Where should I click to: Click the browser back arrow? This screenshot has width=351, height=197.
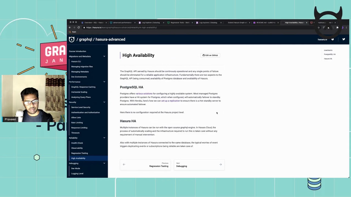tap(70, 27)
